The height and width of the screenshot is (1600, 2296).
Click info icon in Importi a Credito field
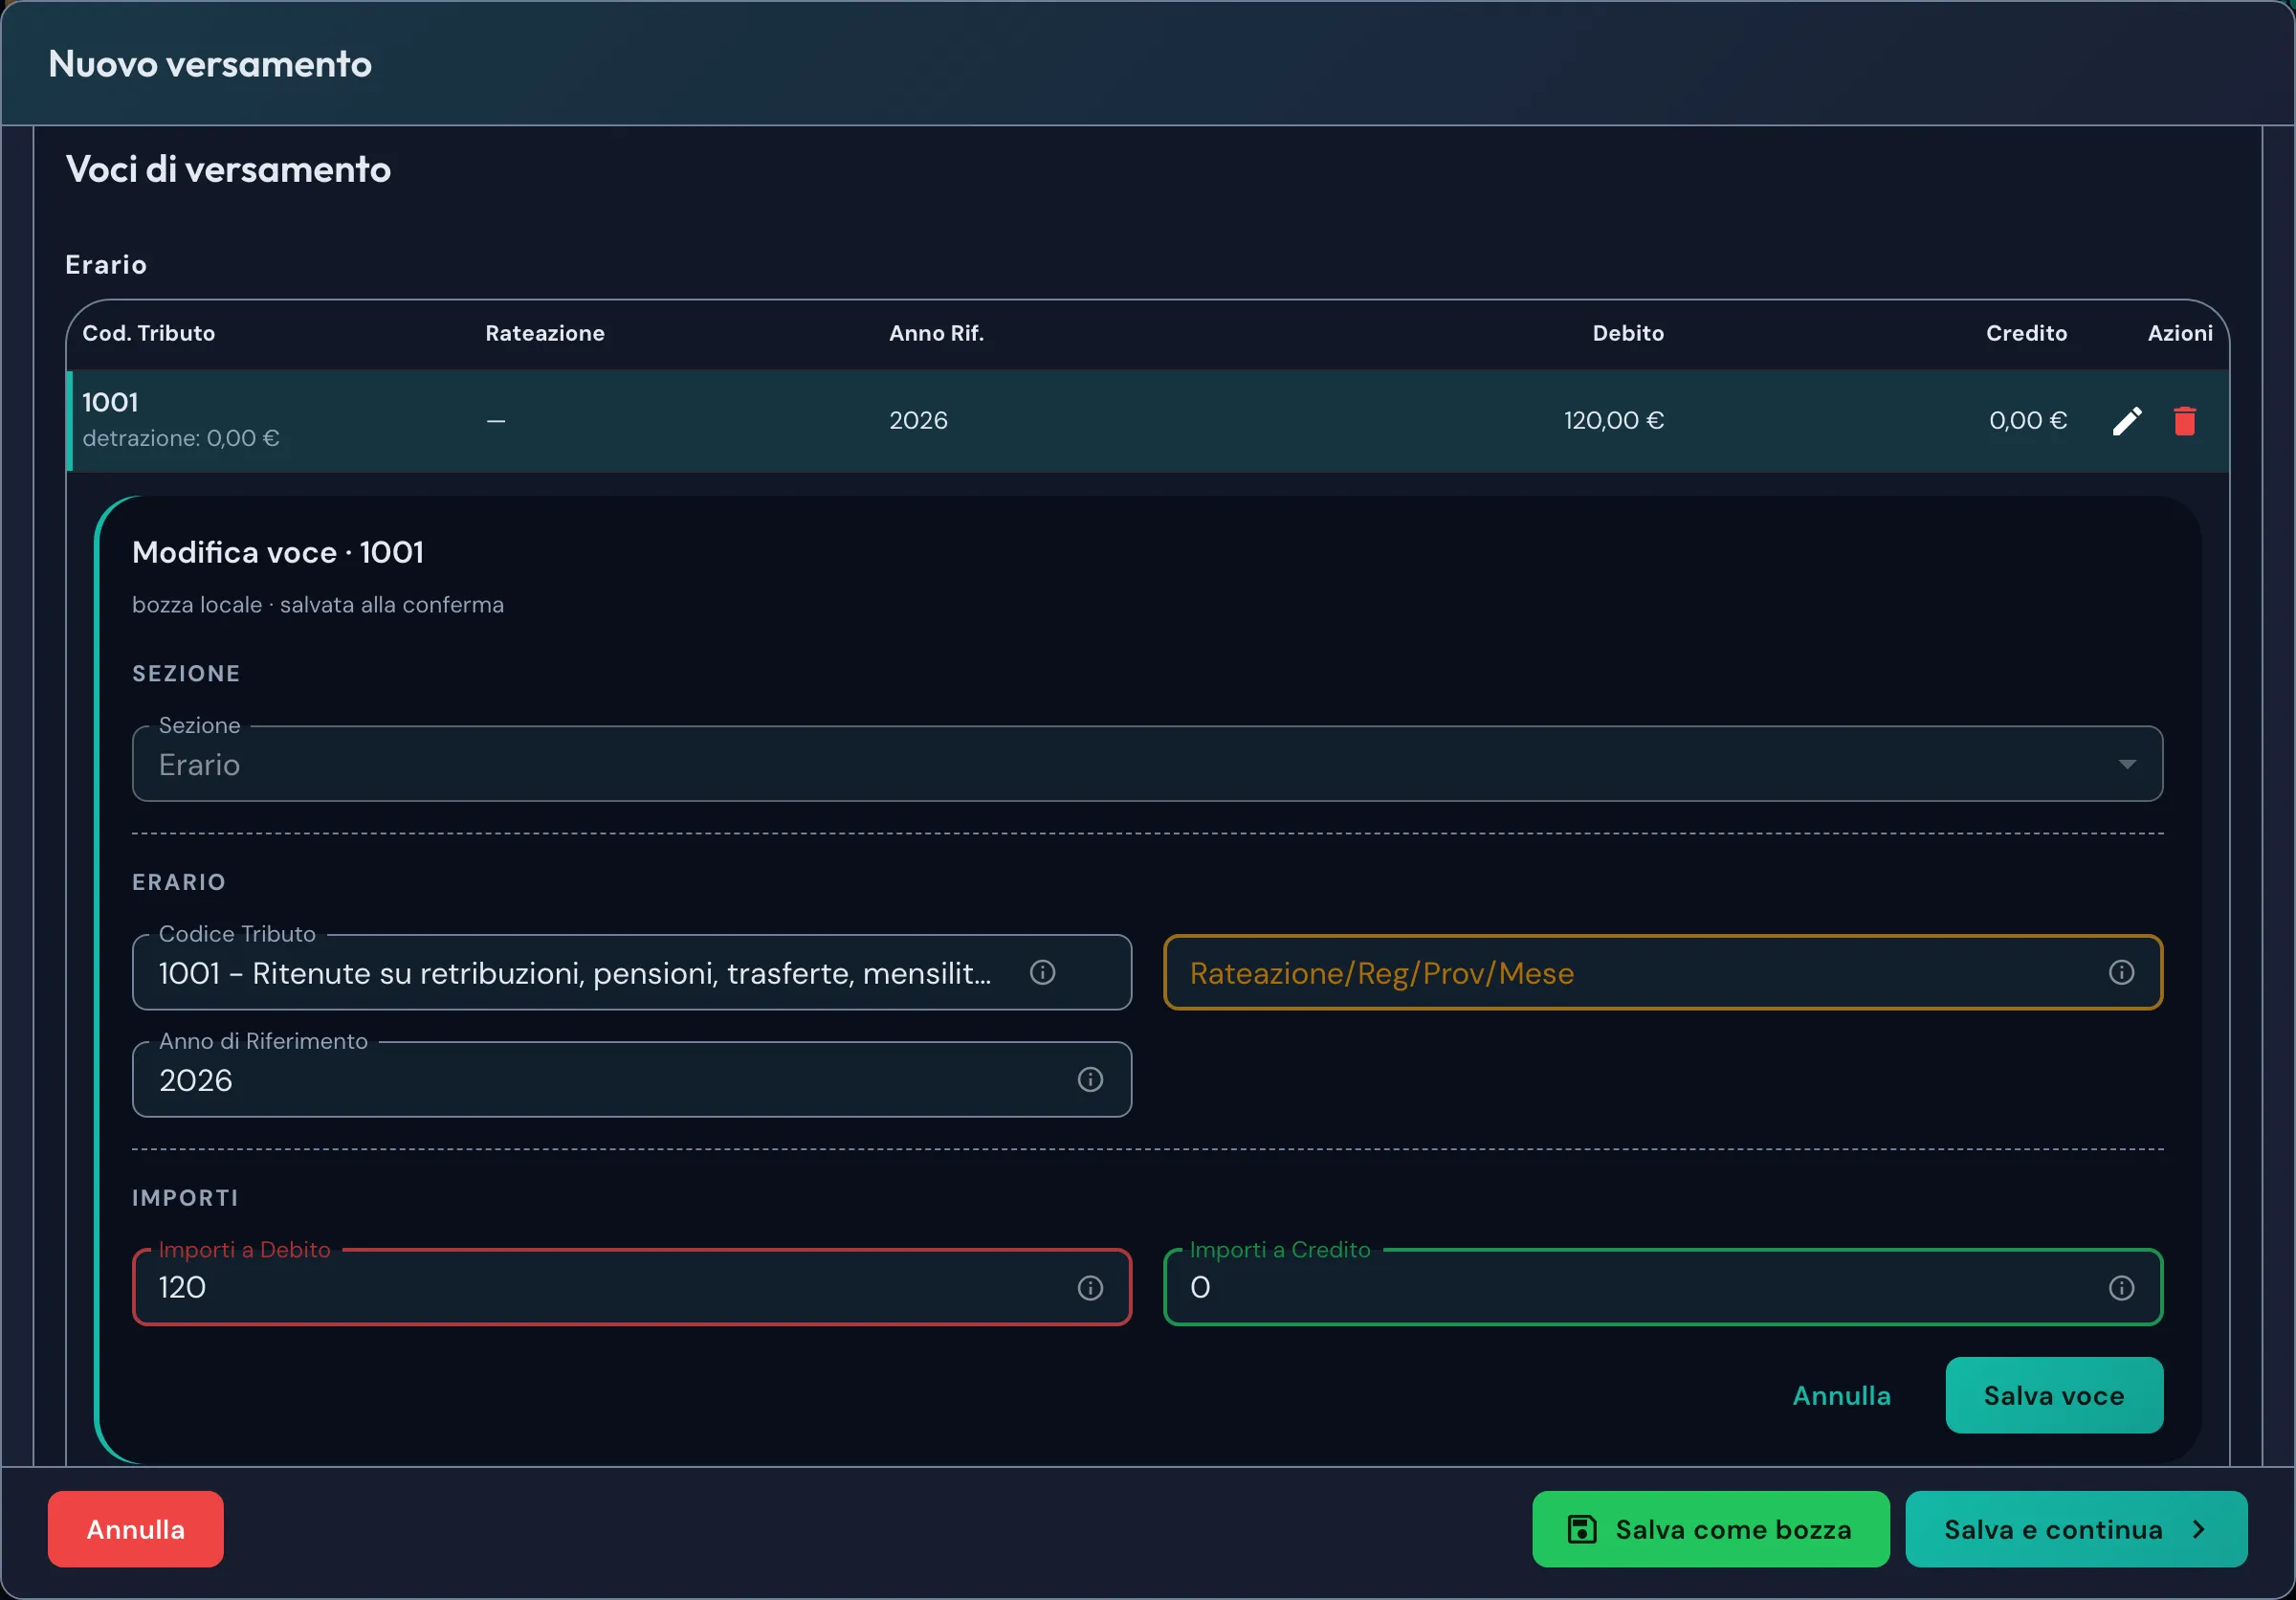2121,1288
